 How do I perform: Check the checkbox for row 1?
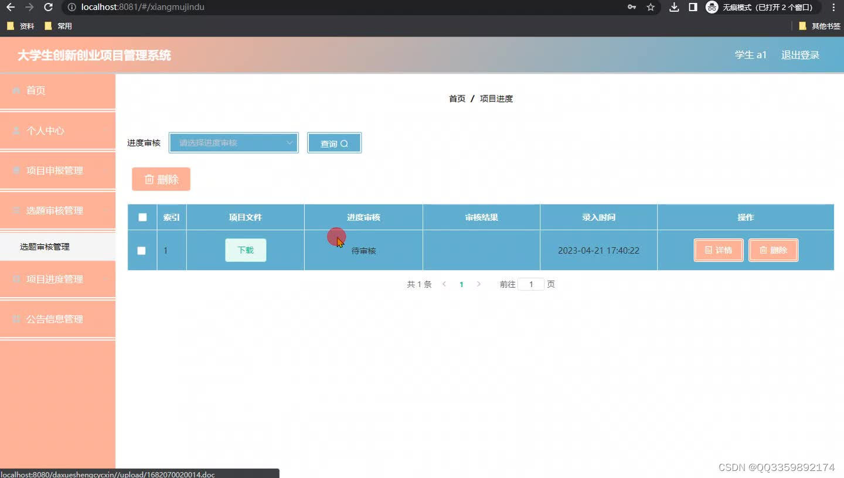point(141,250)
